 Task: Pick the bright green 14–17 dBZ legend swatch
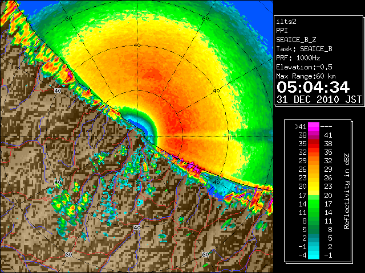point(314,204)
